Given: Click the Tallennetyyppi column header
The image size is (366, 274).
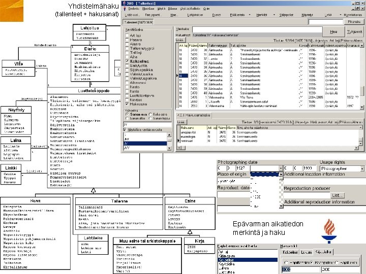Looking at the screenshot, I should (219, 46).
